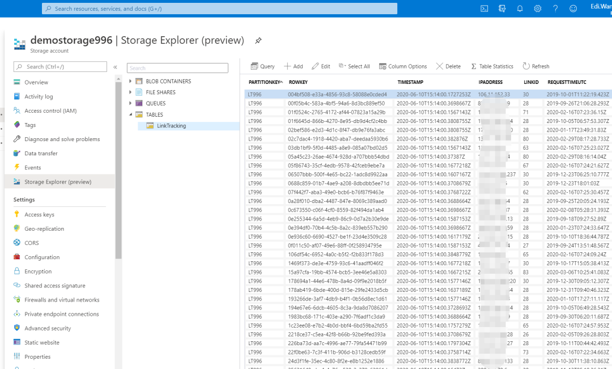Expand the FILE SHARES tree node
This screenshot has height=369, width=612.
pos(130,92)
